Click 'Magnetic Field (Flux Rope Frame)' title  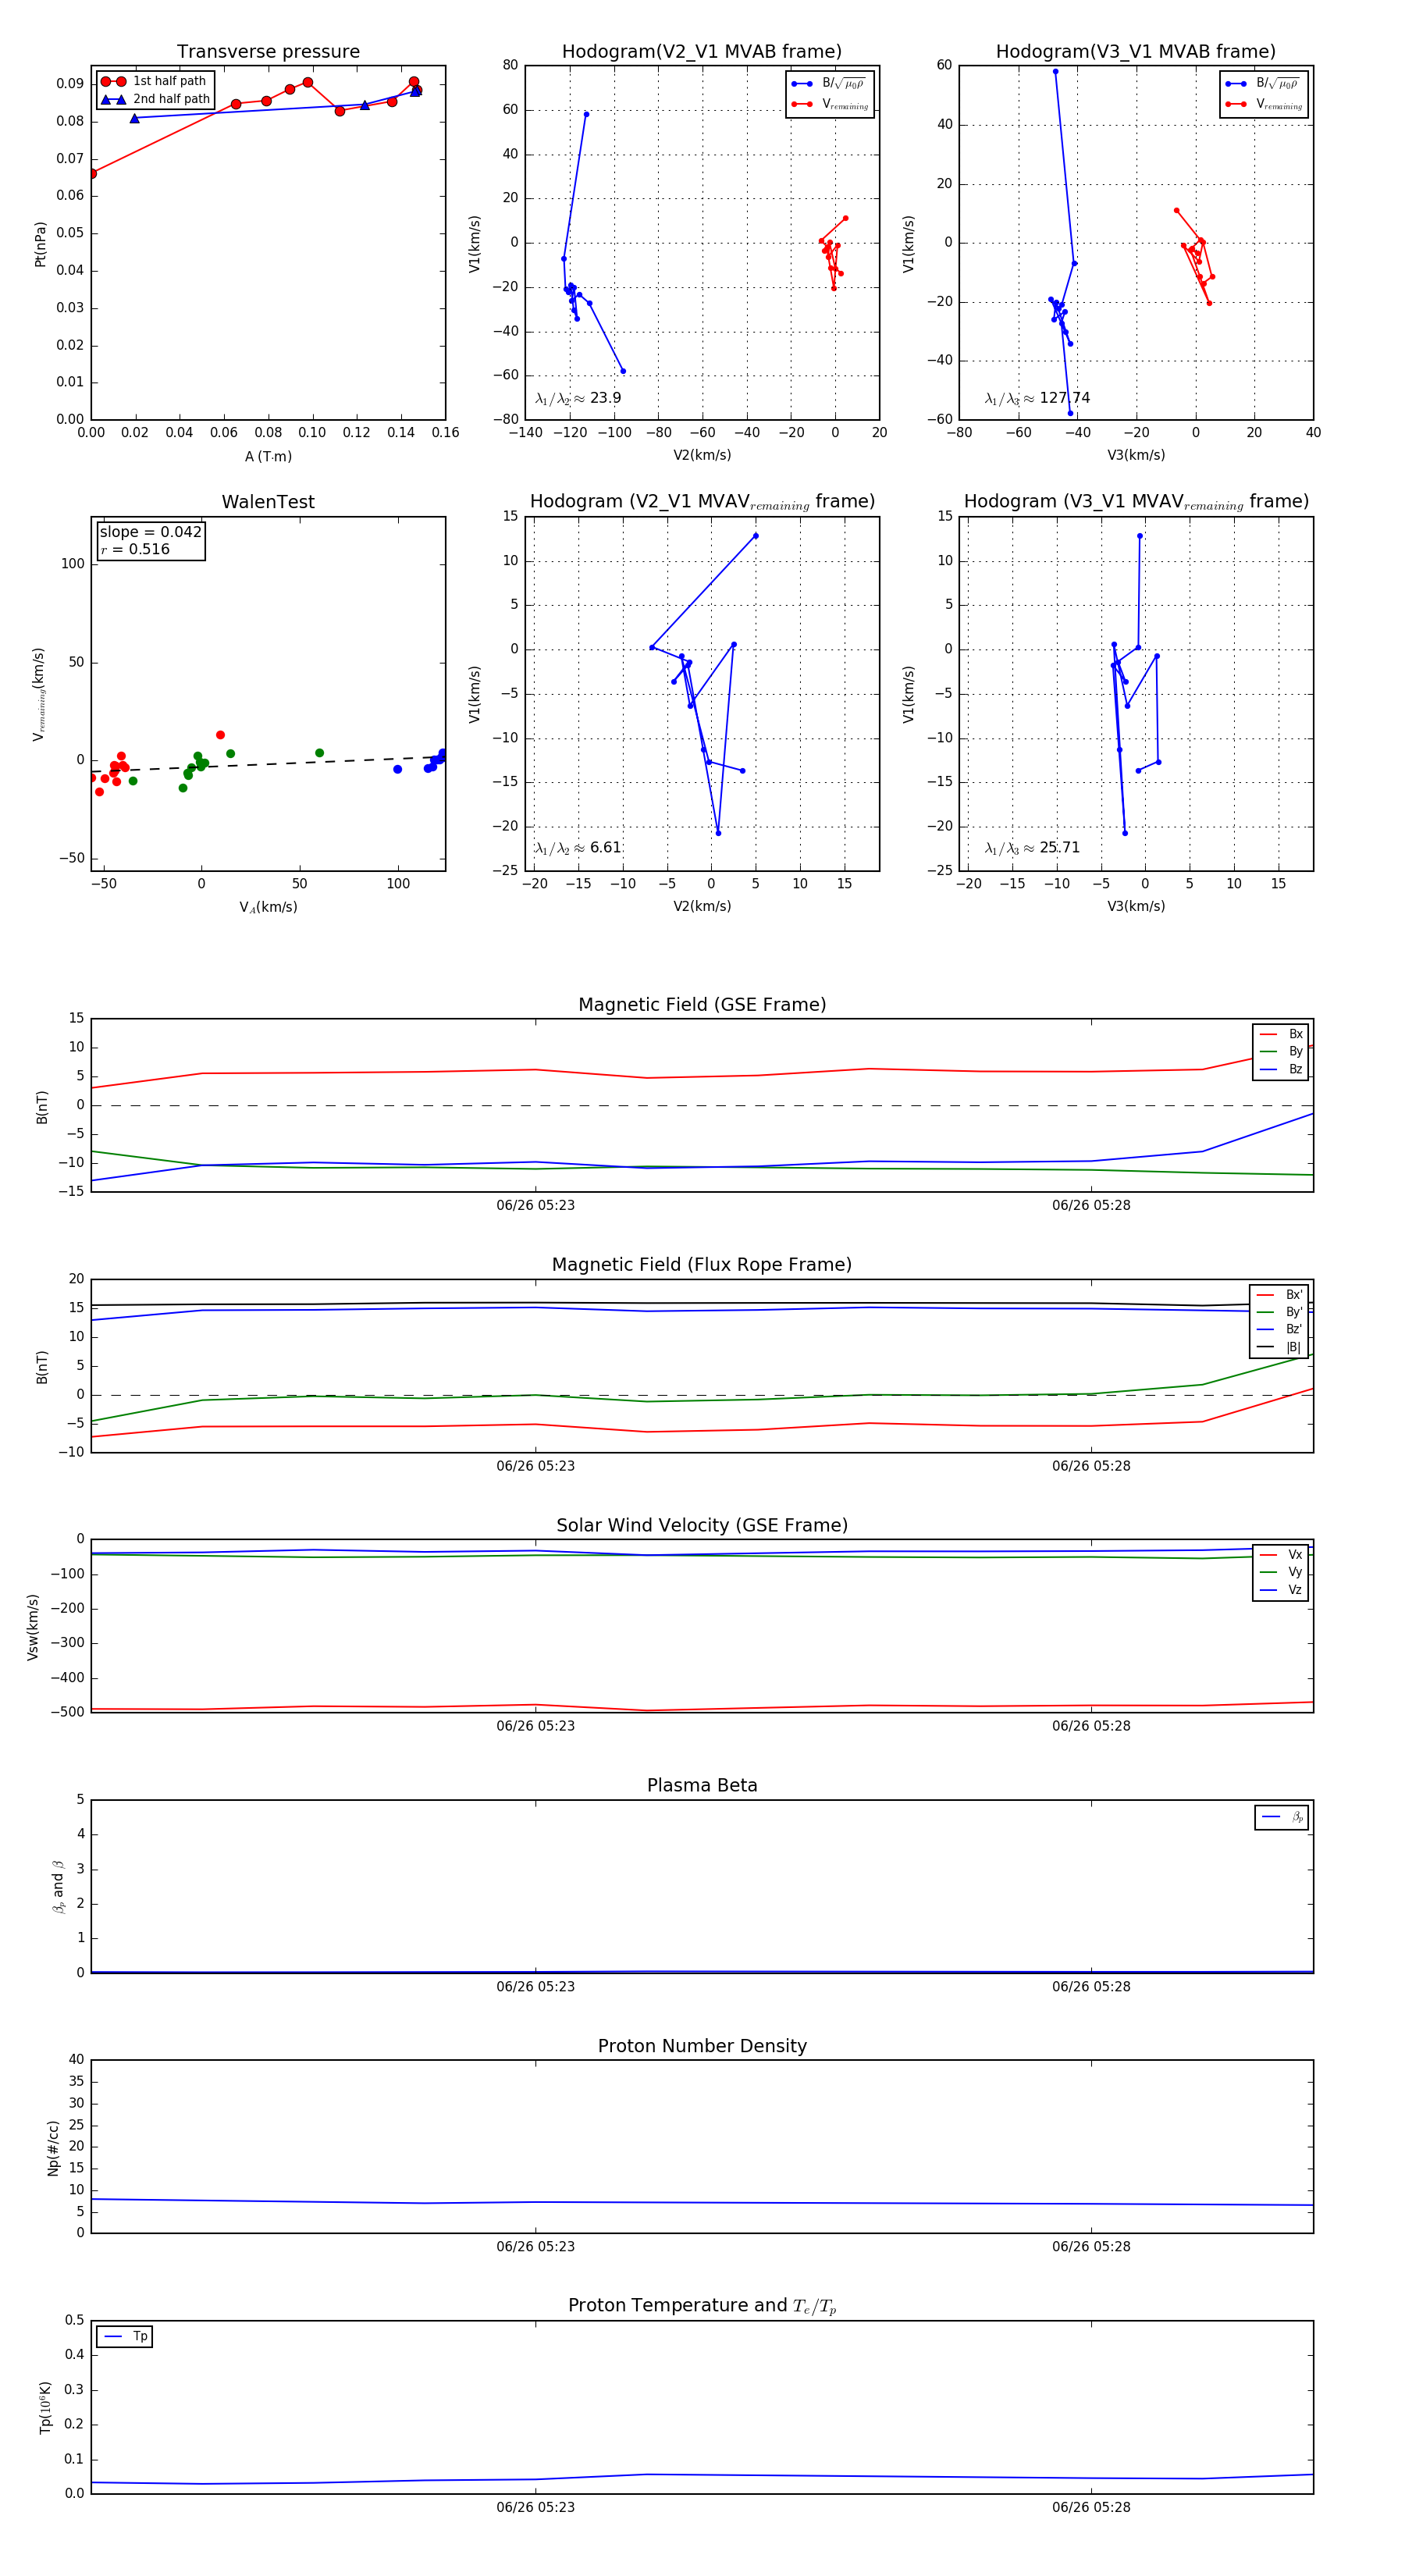coord(702,1265)
